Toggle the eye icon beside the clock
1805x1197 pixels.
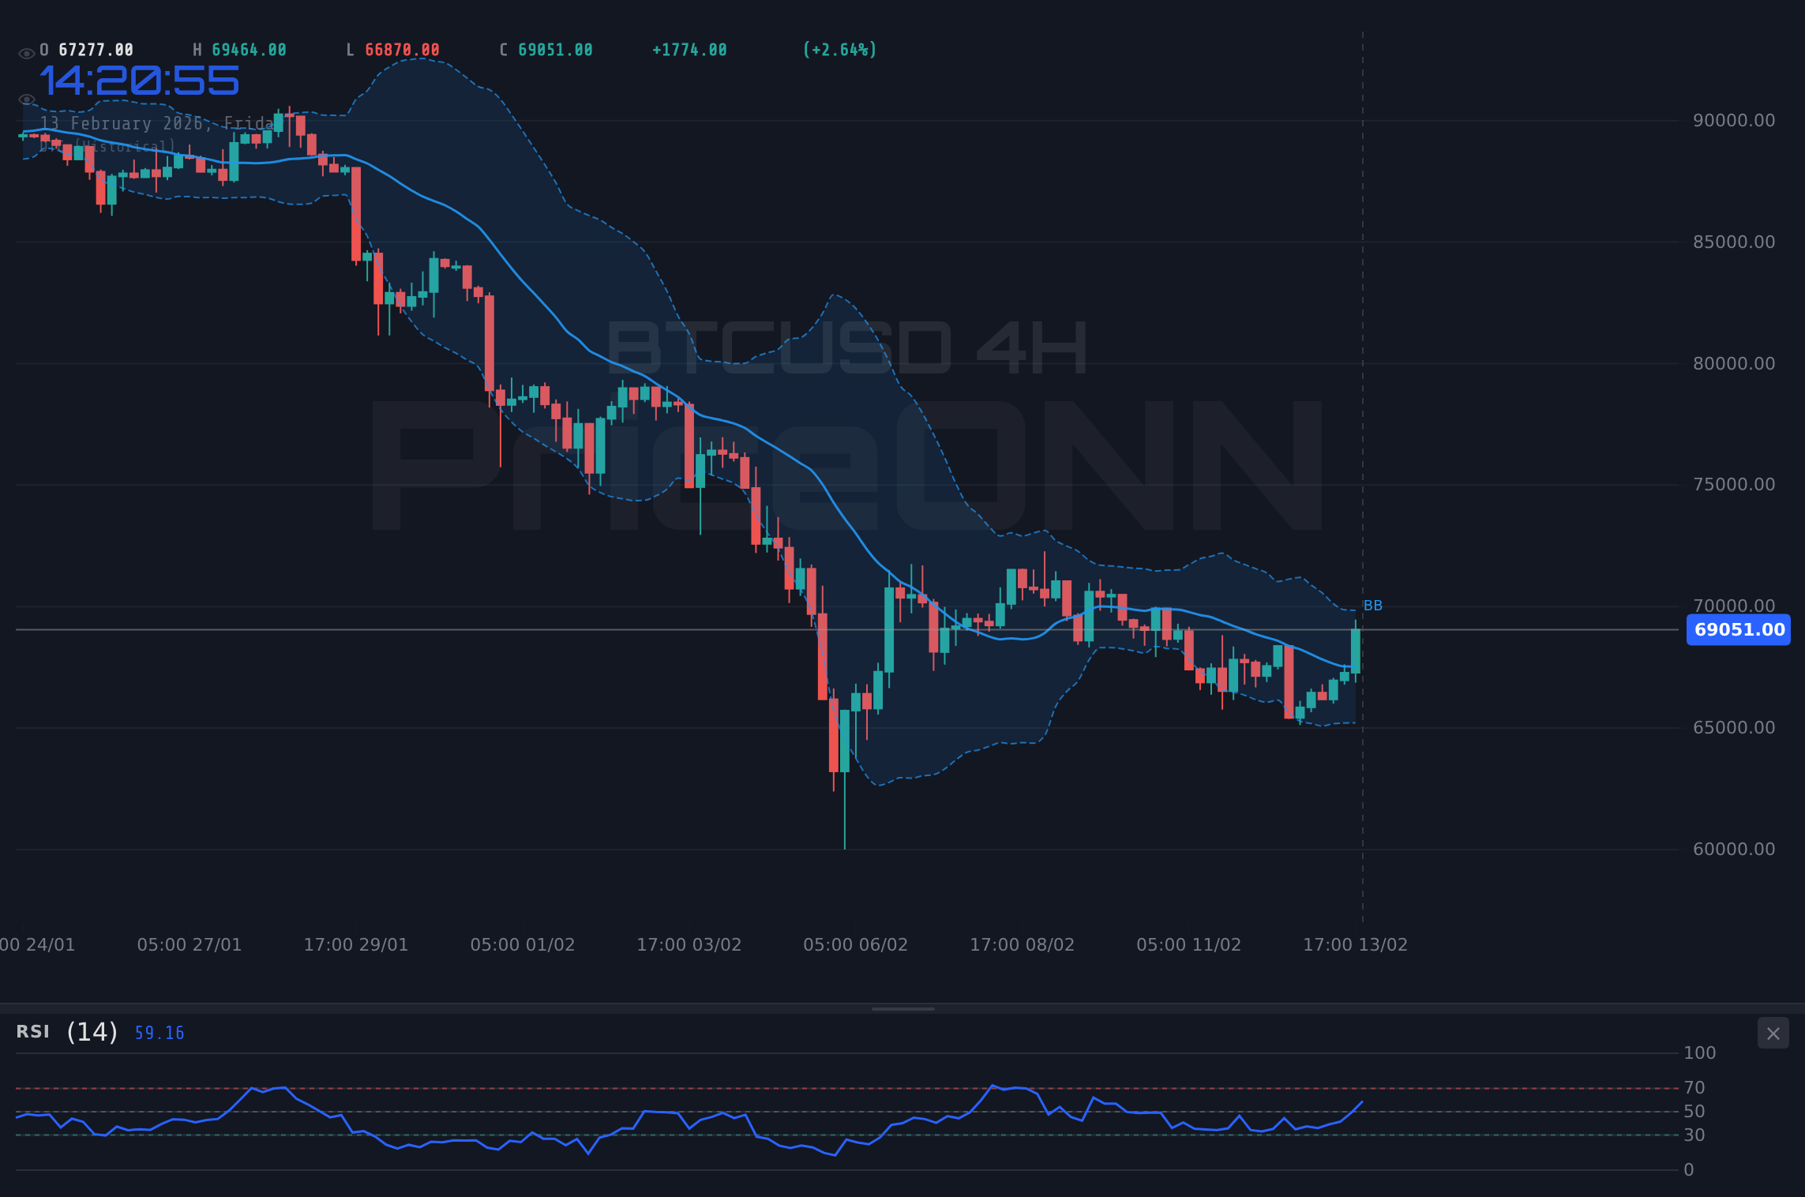coord(26,99)
